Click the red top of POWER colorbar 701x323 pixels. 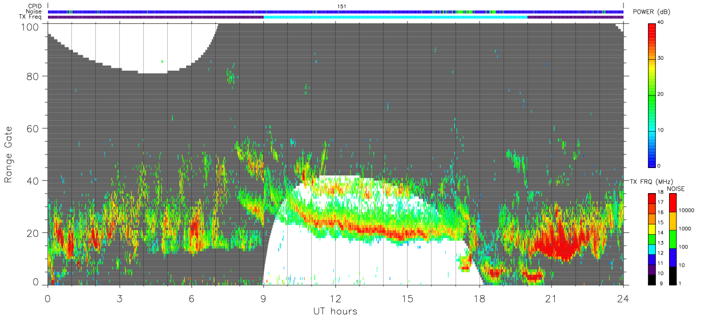tap(651, 31)
